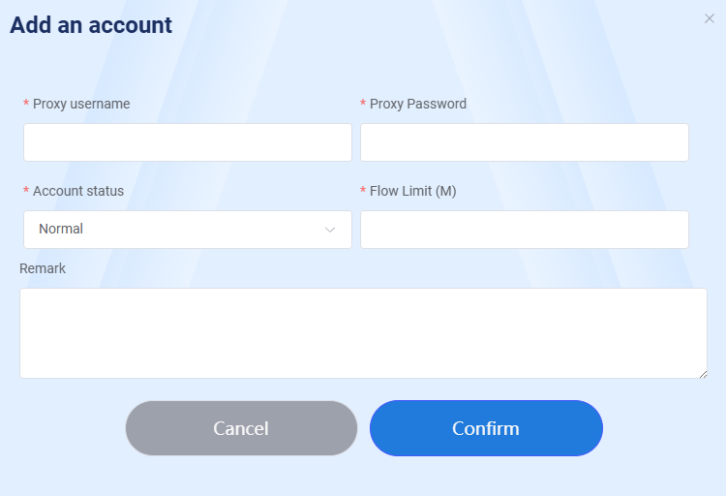The image size is (726, 496).
Task: Open the Account status dropdown
Action: (188, 230)
